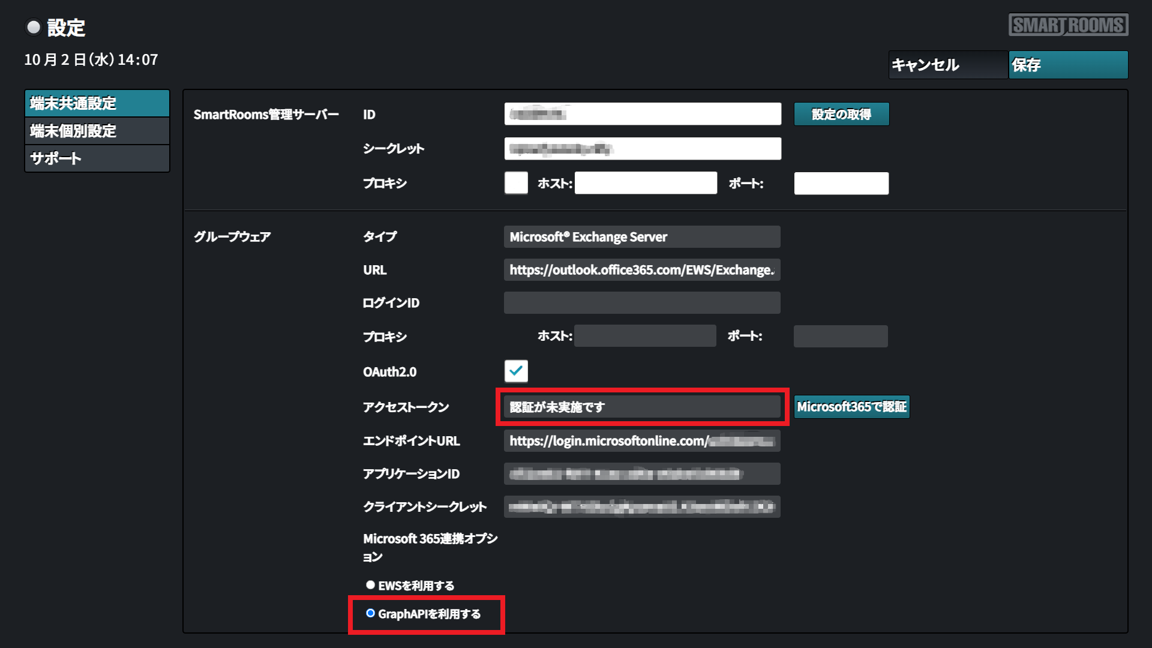Click the 保存 button
This screenshot has width=1152, height=648.
(x=1067, y=65)
